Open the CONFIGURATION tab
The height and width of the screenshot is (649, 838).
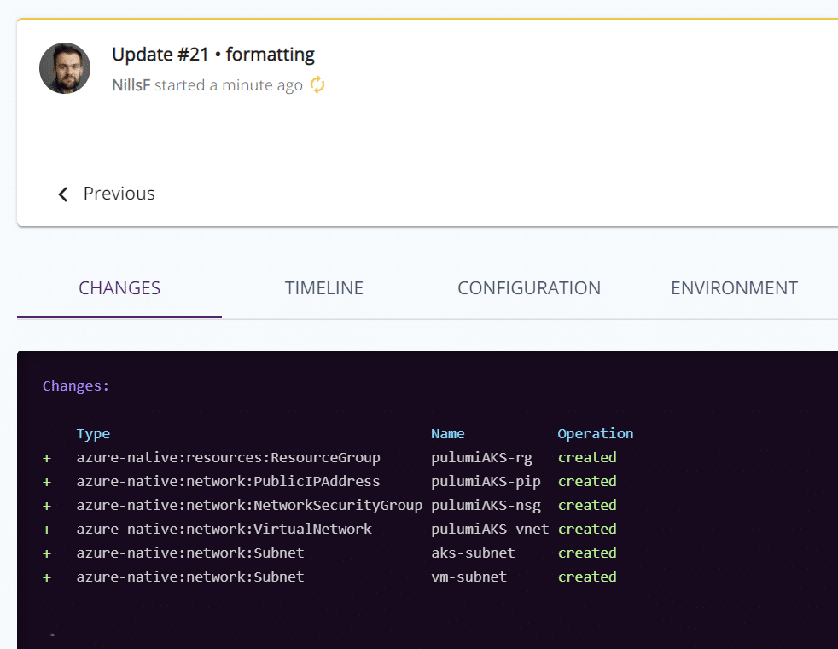click(529, 288)
